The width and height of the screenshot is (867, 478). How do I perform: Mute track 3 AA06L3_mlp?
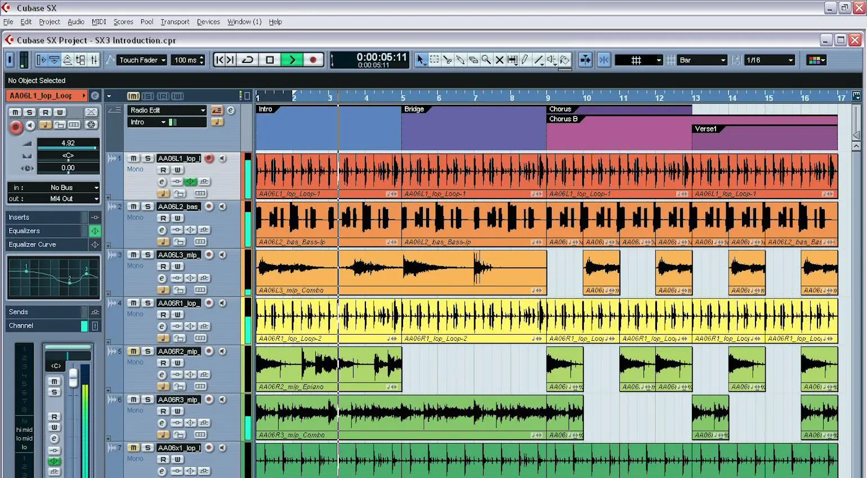click(x=133, y=255)
